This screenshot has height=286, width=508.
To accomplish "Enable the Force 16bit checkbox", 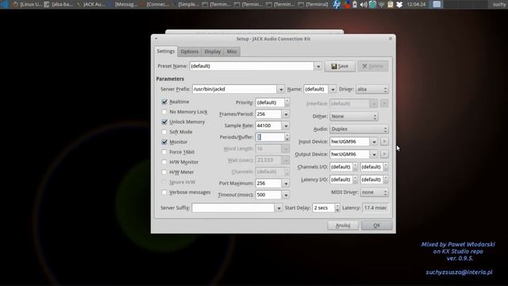I will [164, 152].
